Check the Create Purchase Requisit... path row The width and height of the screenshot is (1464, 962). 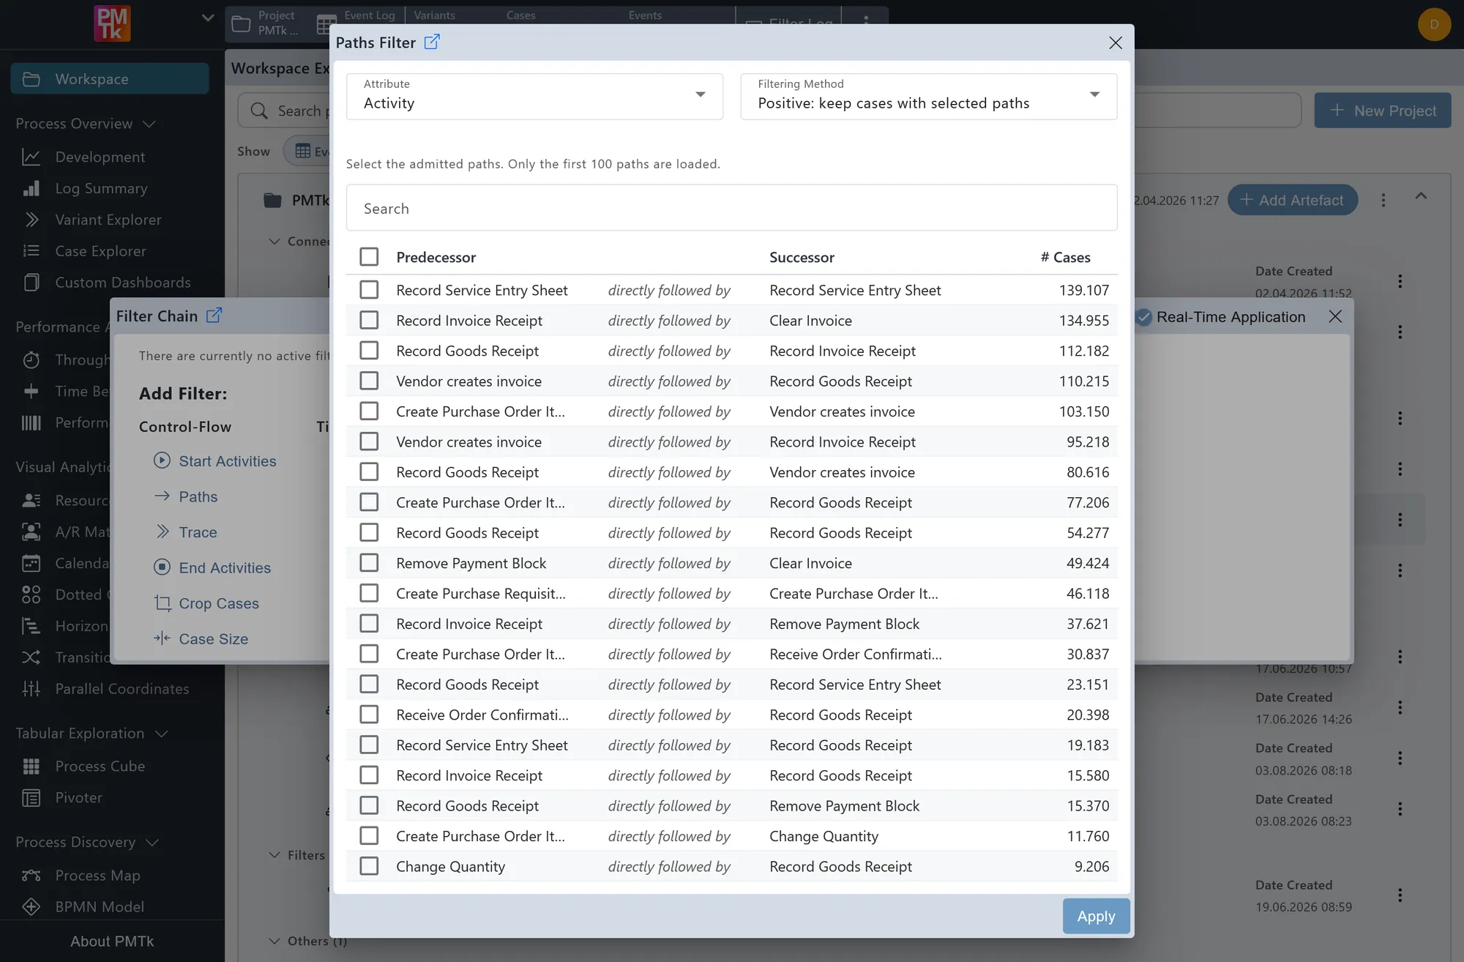click(x=369, y=594)
